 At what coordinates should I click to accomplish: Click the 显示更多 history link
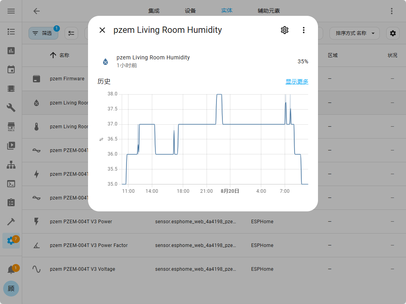297,82
